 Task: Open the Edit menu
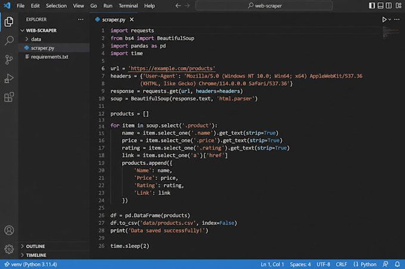point(35,6)
